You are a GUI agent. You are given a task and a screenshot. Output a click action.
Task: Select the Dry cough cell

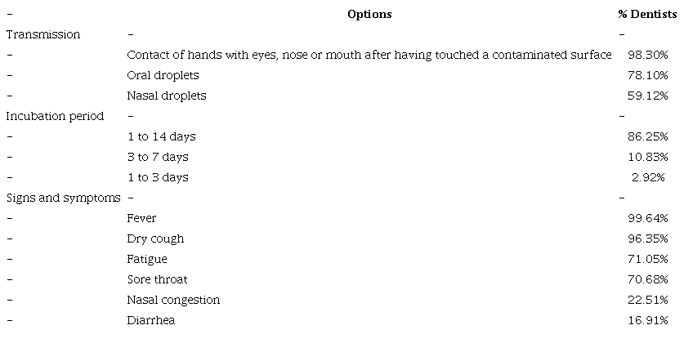[155, 238]
